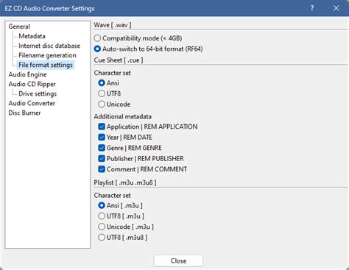
Task: Open General settings in the tree
Action: coord(19,26)
